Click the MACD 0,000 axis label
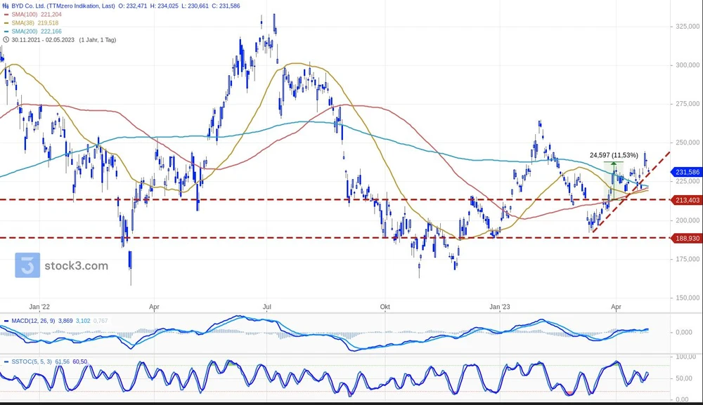The width and height of the screenshot is (703, 405). (x=683, y=333)
